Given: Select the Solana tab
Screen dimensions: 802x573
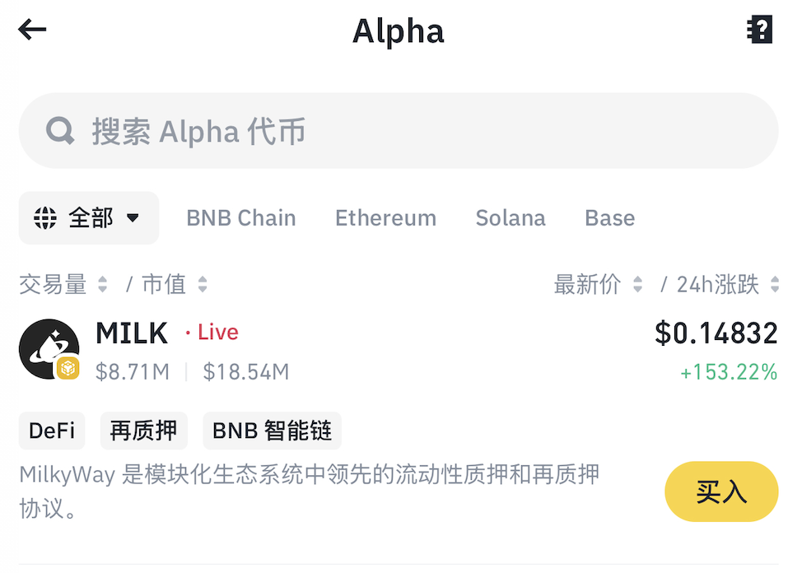Looking at the screenshot, I should coord(511,218).
